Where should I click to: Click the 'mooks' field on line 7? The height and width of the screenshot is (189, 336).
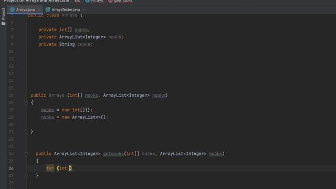click(81, 30)
